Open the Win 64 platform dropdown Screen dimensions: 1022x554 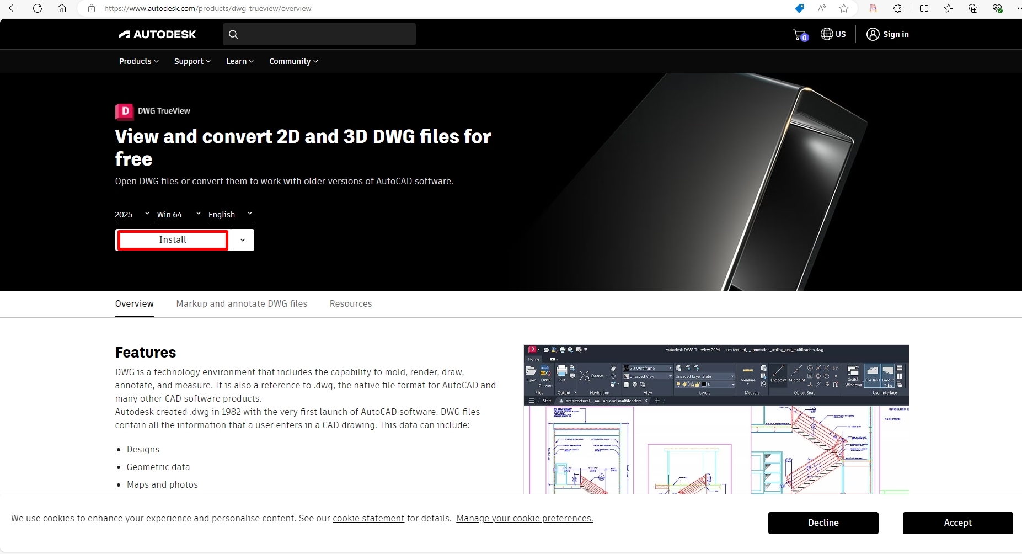pyautogui.click(x=180, y=214)
